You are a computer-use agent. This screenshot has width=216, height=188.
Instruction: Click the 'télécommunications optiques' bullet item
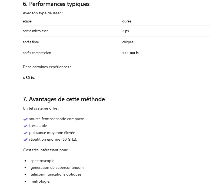(x=56, y=174)
